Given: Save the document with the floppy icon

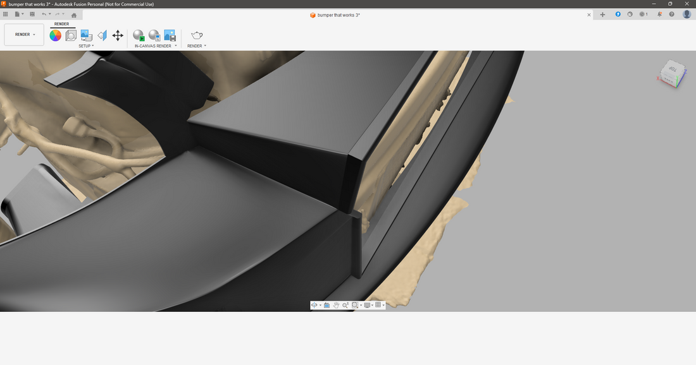Looking at the screenshot, I should (32, 14).
